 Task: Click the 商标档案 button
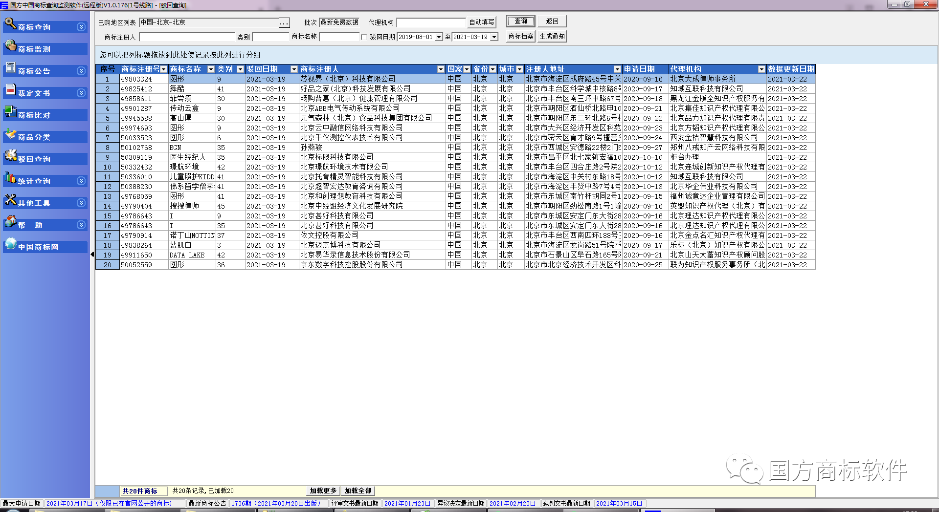pyautogui.click(x=521, y=37)
